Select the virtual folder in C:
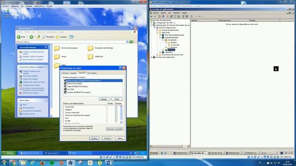The height and width of the screenshot is (166, 296). click(60, 56)
